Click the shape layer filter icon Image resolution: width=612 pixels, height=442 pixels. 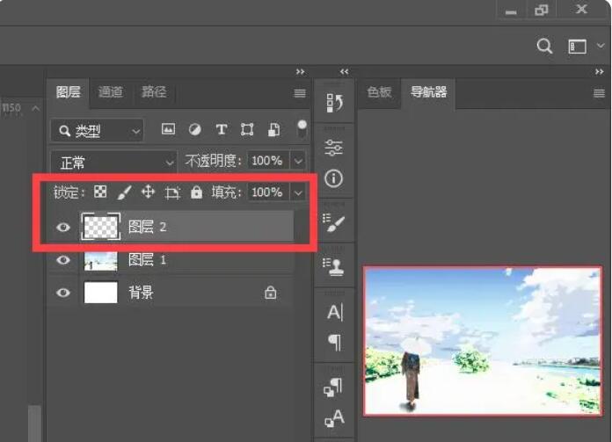(247, 130)
